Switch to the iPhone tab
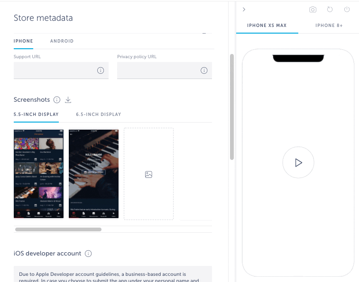The height and width of the screenshot is (282, 359). (x=23, y=41)
